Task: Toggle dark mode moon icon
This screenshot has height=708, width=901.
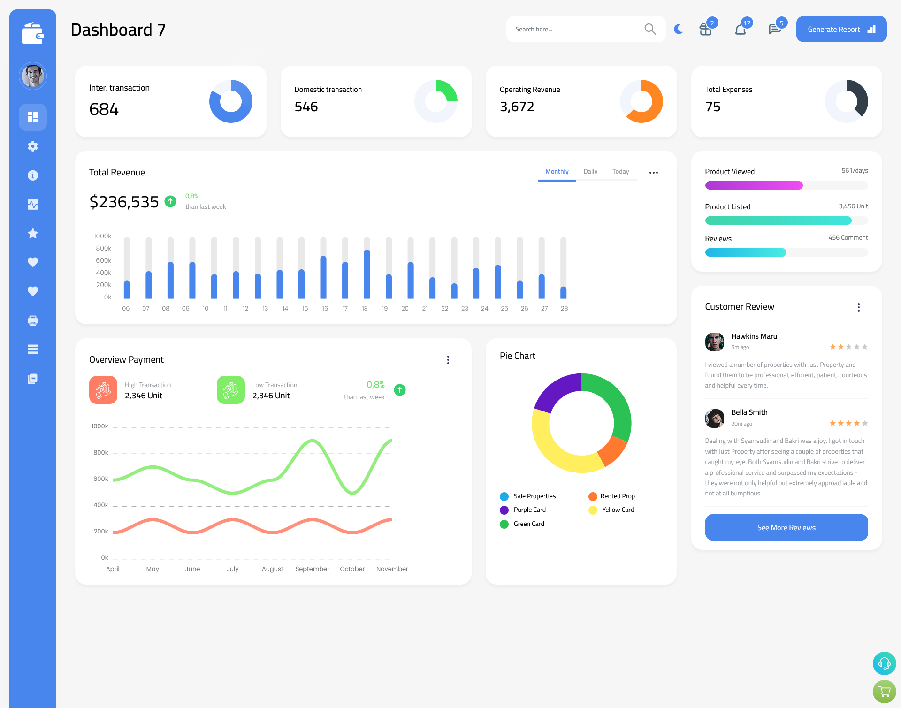Action: (677, 29)
